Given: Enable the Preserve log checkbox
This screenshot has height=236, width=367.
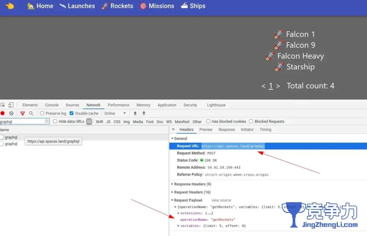Looking at the screenshot, I should click(42, 113).
